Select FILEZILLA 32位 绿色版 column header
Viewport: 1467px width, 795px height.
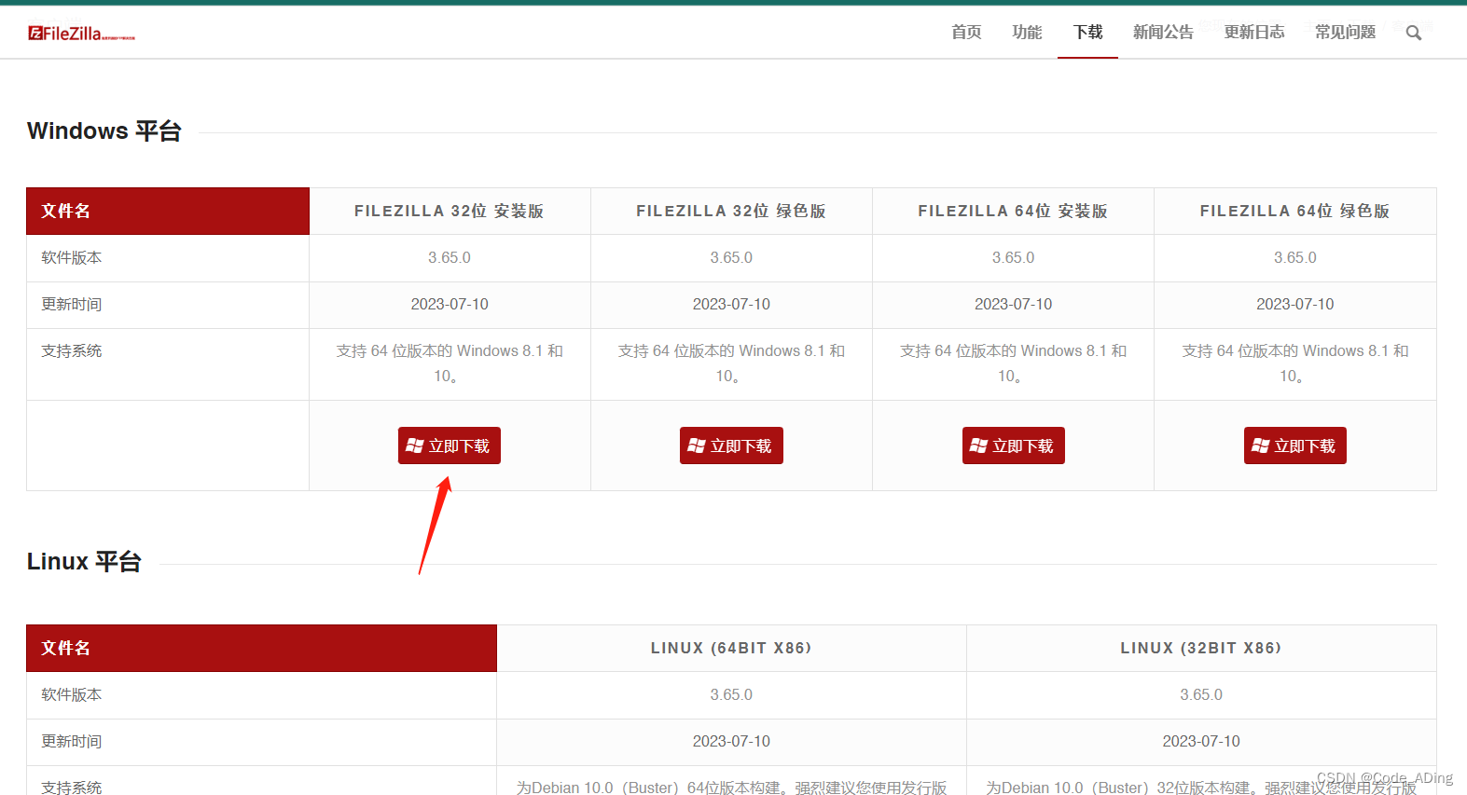coord(731,212)
